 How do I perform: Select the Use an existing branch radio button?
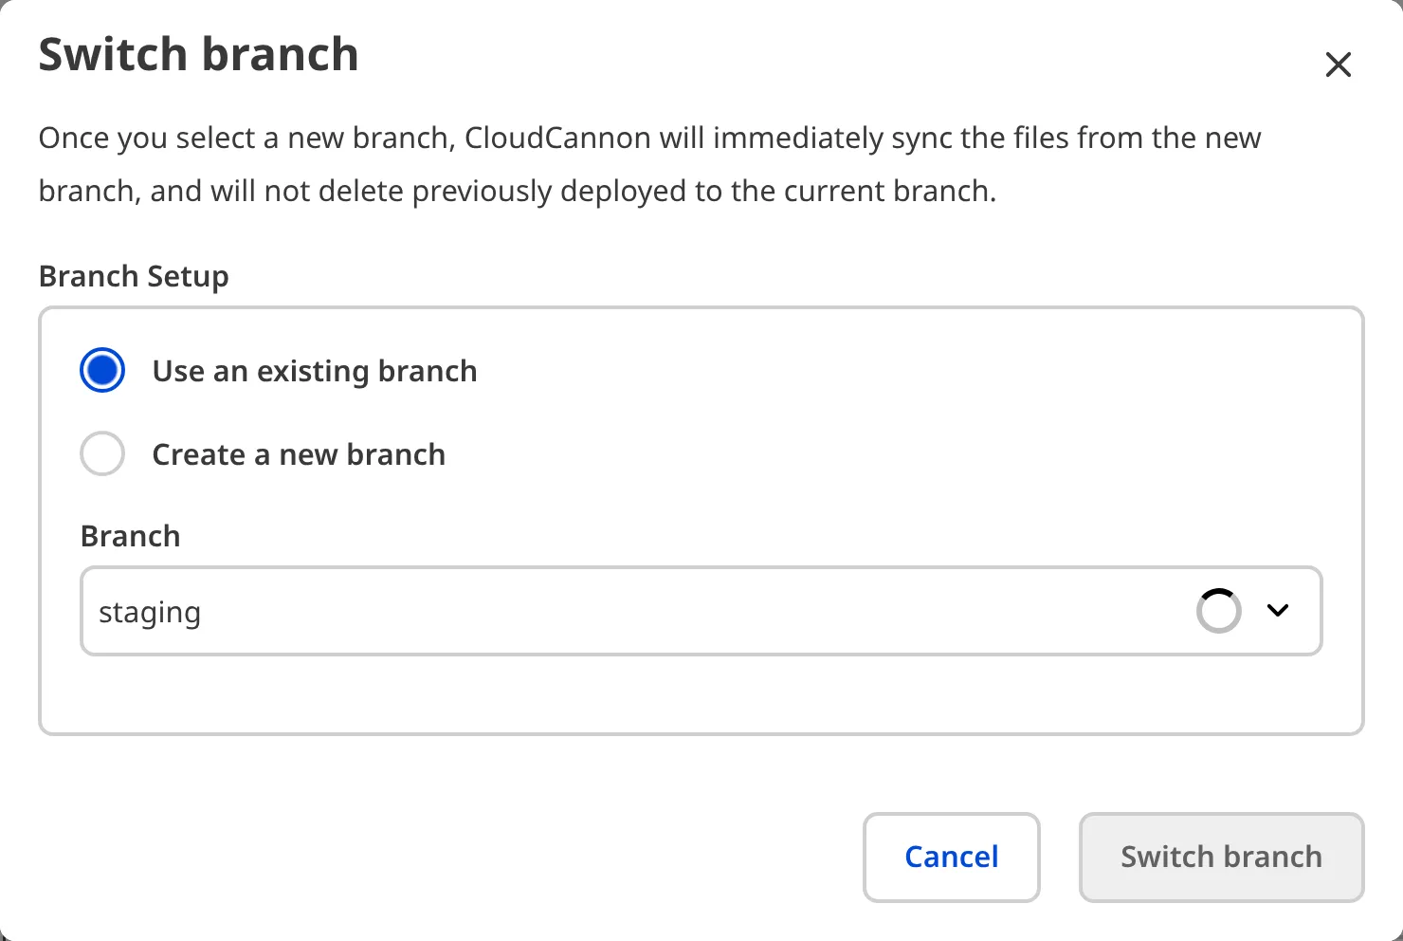click(x=101, y=370)
